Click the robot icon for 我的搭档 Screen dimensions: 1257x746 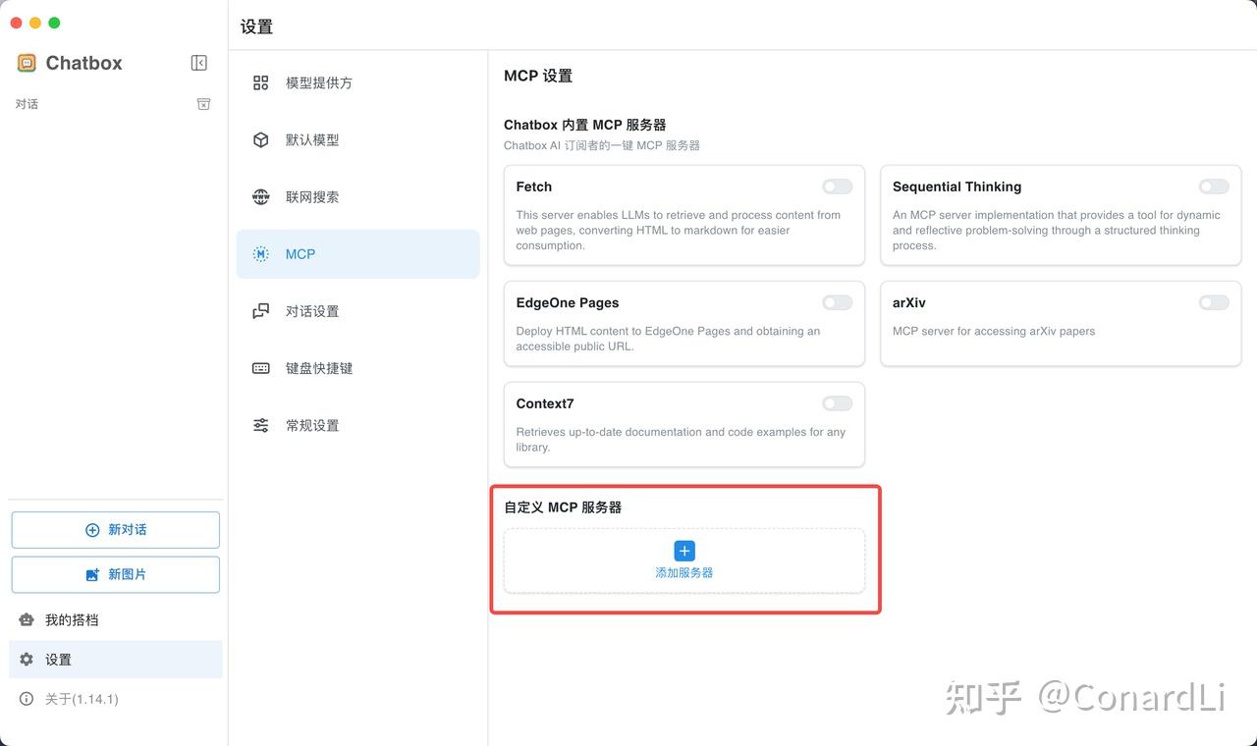(x=27, y=620)
